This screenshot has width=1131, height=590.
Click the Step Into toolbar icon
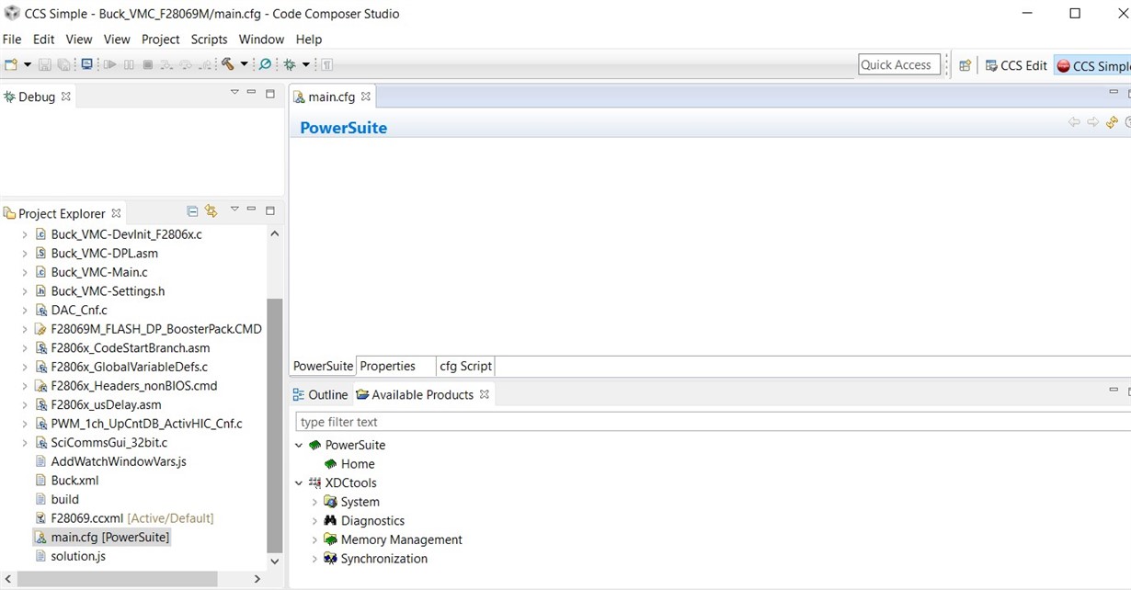point(166,64)
